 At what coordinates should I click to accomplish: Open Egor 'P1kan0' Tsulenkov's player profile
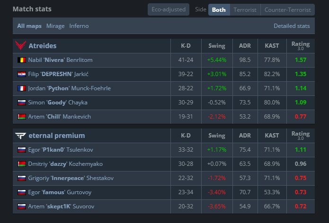(61, 150)
